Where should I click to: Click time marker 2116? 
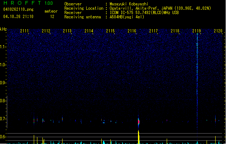coord(132,31)
